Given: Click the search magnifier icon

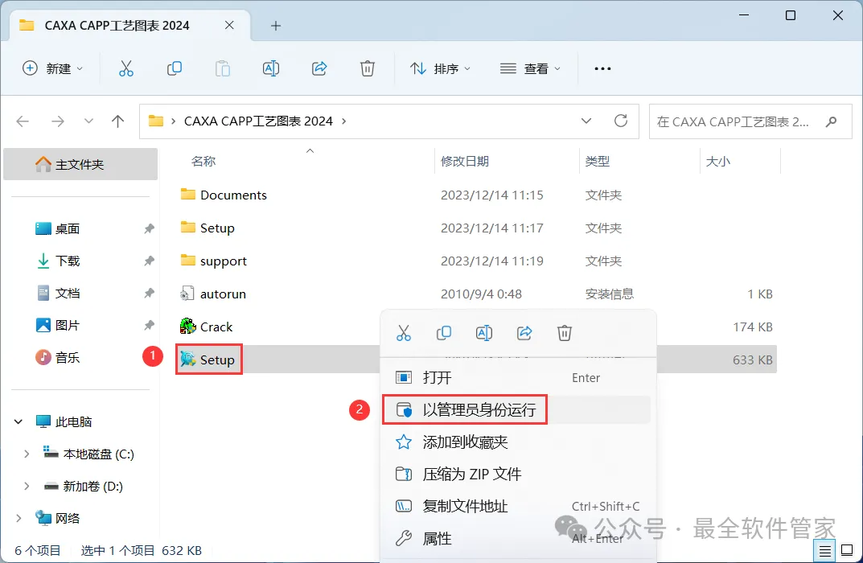Looking at the screenshot, I should (x=831, y=121).
